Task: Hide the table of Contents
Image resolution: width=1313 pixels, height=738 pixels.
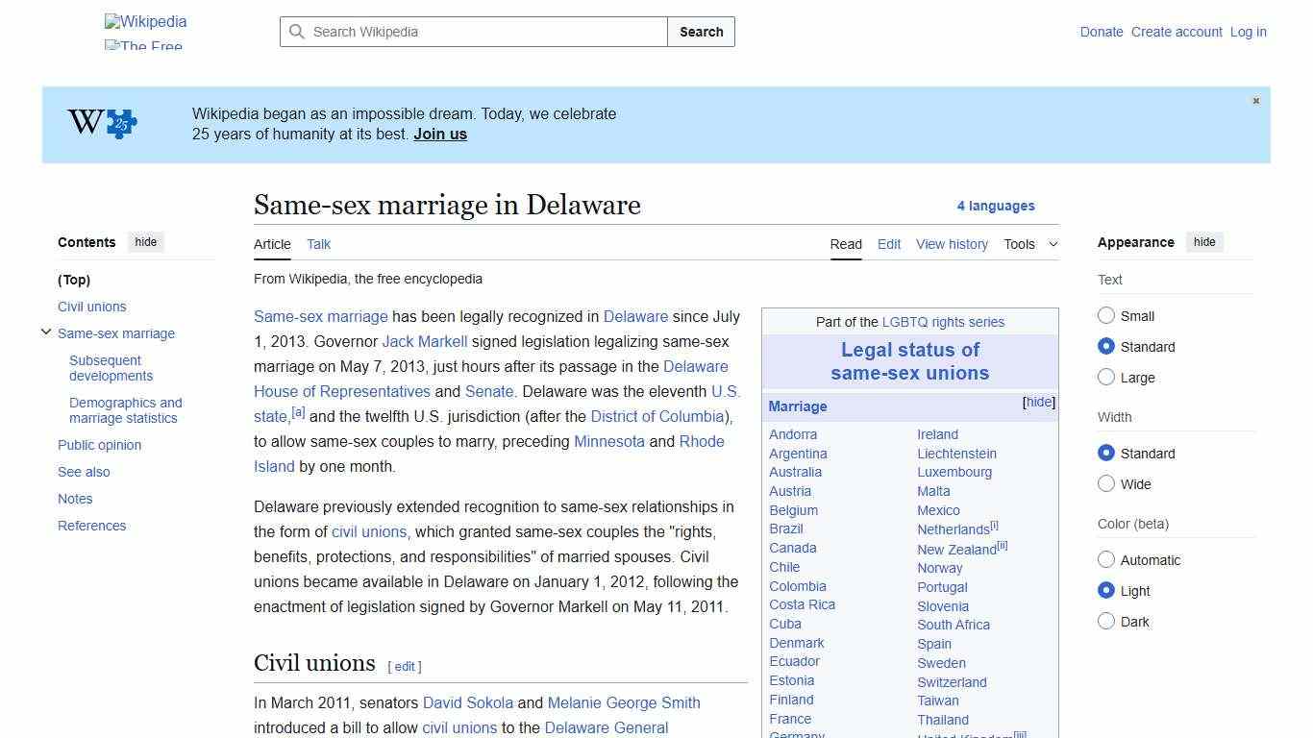Action: 145,242
